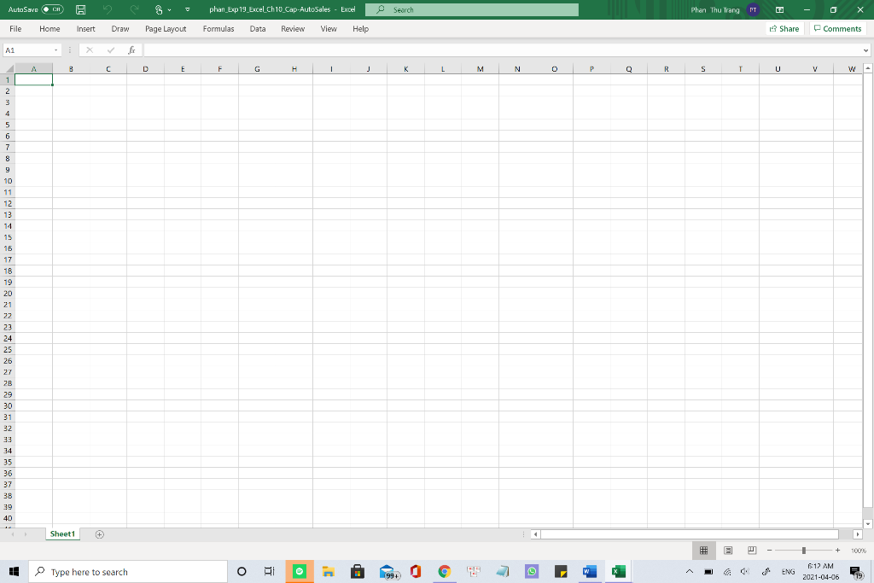This screenshot has height=583, width=874.
Task: Click the Comments button
Action: point(838,28)
